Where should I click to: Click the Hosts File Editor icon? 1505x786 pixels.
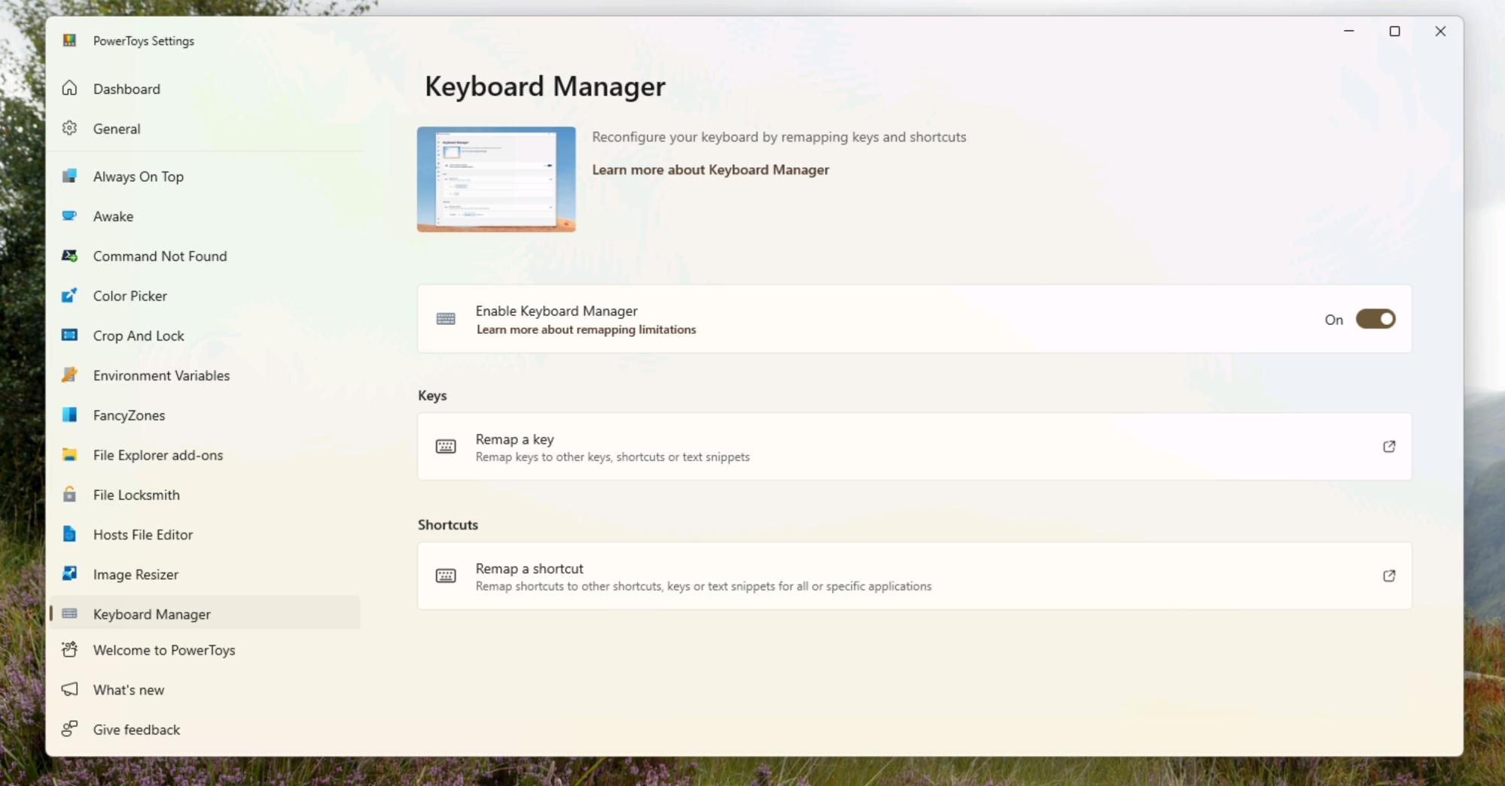point(69,534)
